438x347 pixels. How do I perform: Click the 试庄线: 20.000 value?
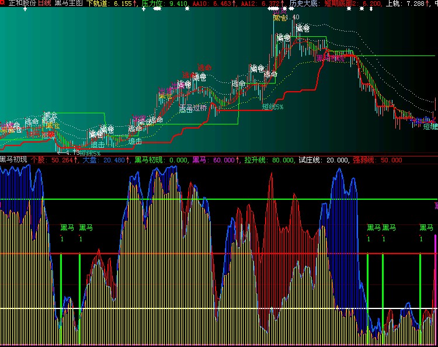323,160
